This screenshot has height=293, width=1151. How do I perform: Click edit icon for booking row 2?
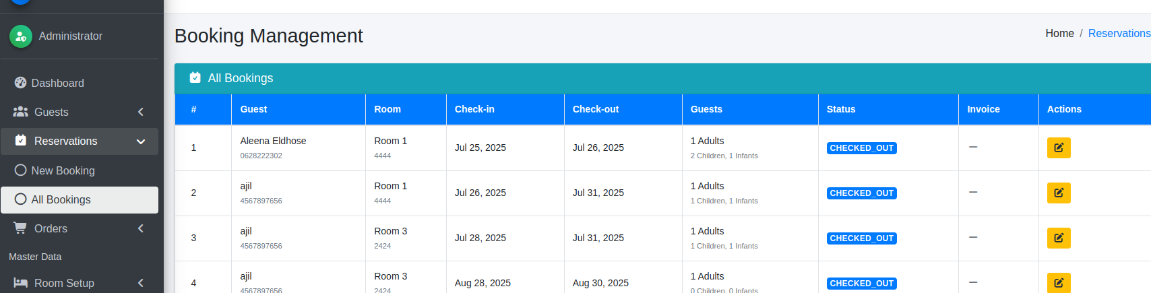[1059, 193]
